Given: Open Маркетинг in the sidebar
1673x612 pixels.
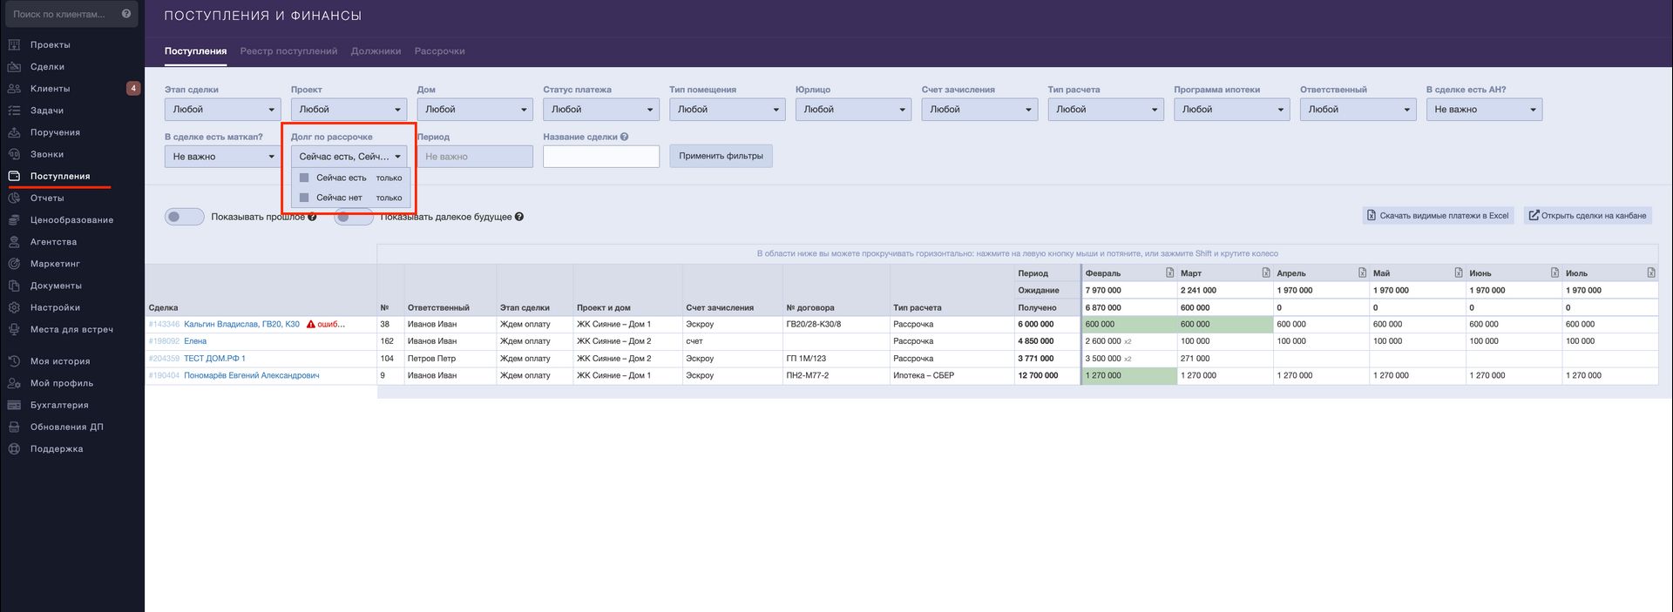Looking at the screenshot, I should coord(55,263).
